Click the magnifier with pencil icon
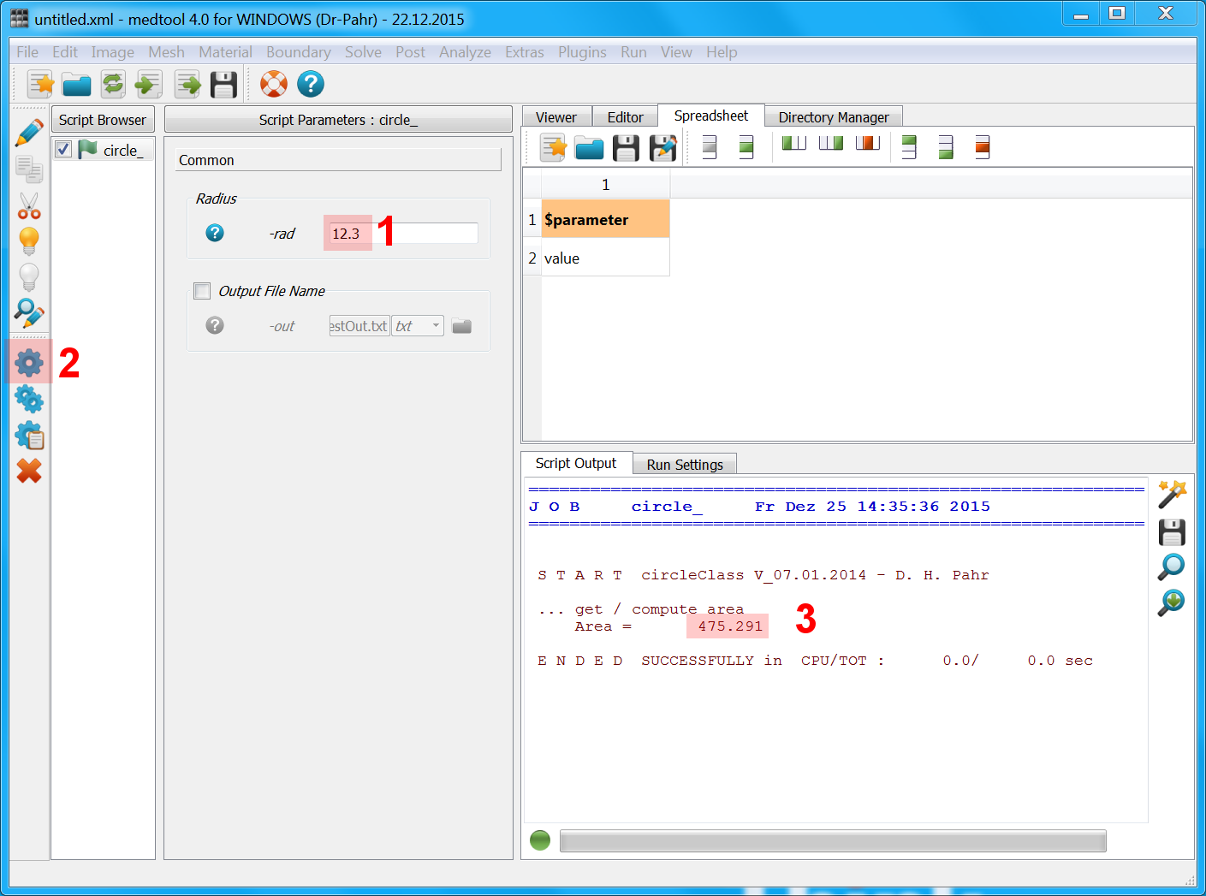Viewport: 1206px width, 896px height. click(29, 313)
